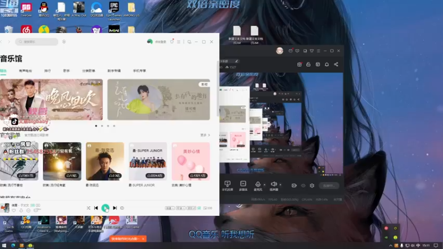Download the current song
This screenshot has height=249, width=443.
point(21,210)
